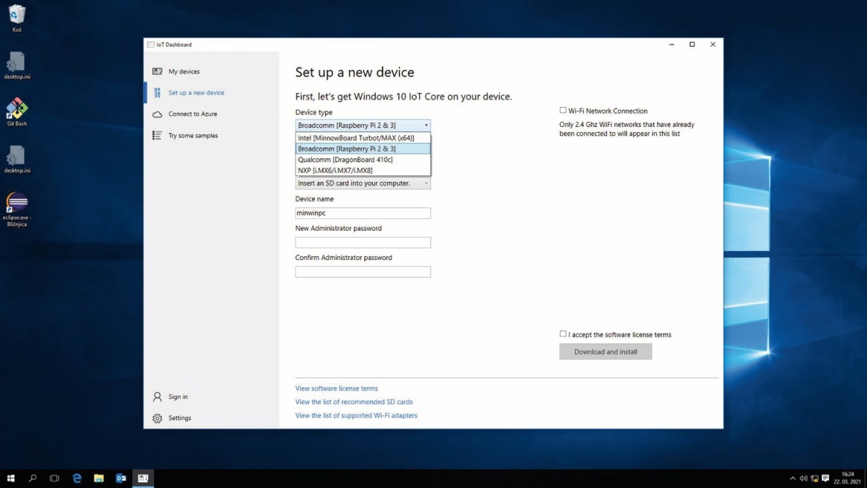Click the samples list icon in sidebar
Screen dimensions: 867x488
[x=157, y=136]
